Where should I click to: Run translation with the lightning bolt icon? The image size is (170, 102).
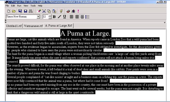coord(61,11)
